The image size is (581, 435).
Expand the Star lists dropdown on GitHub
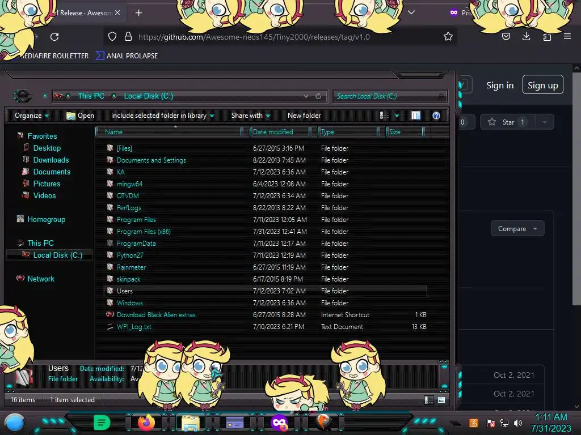click(544, 122)
